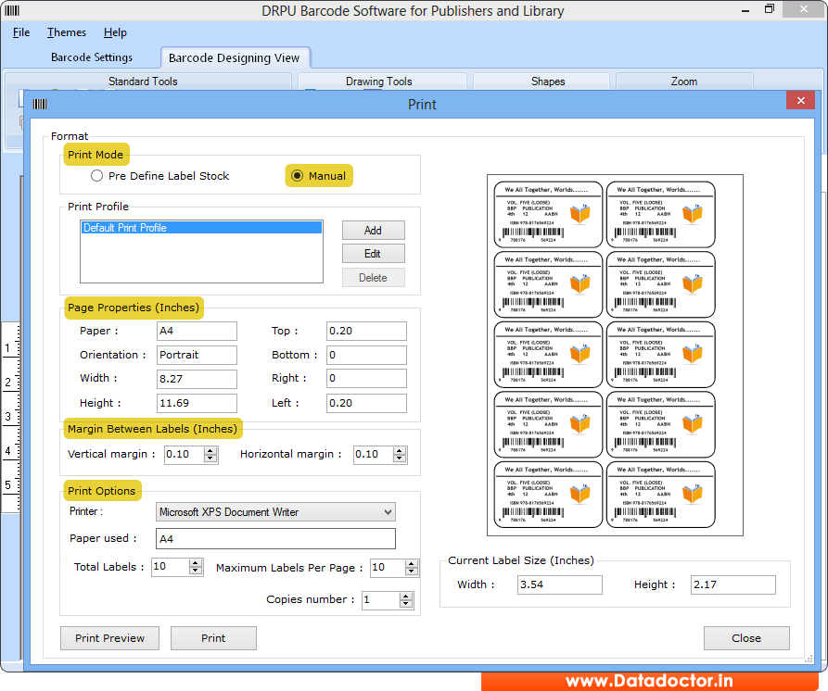The image size is (828, 691).
Task: Increase the Horizontal margin with up arrow
Action: point(400,450)
